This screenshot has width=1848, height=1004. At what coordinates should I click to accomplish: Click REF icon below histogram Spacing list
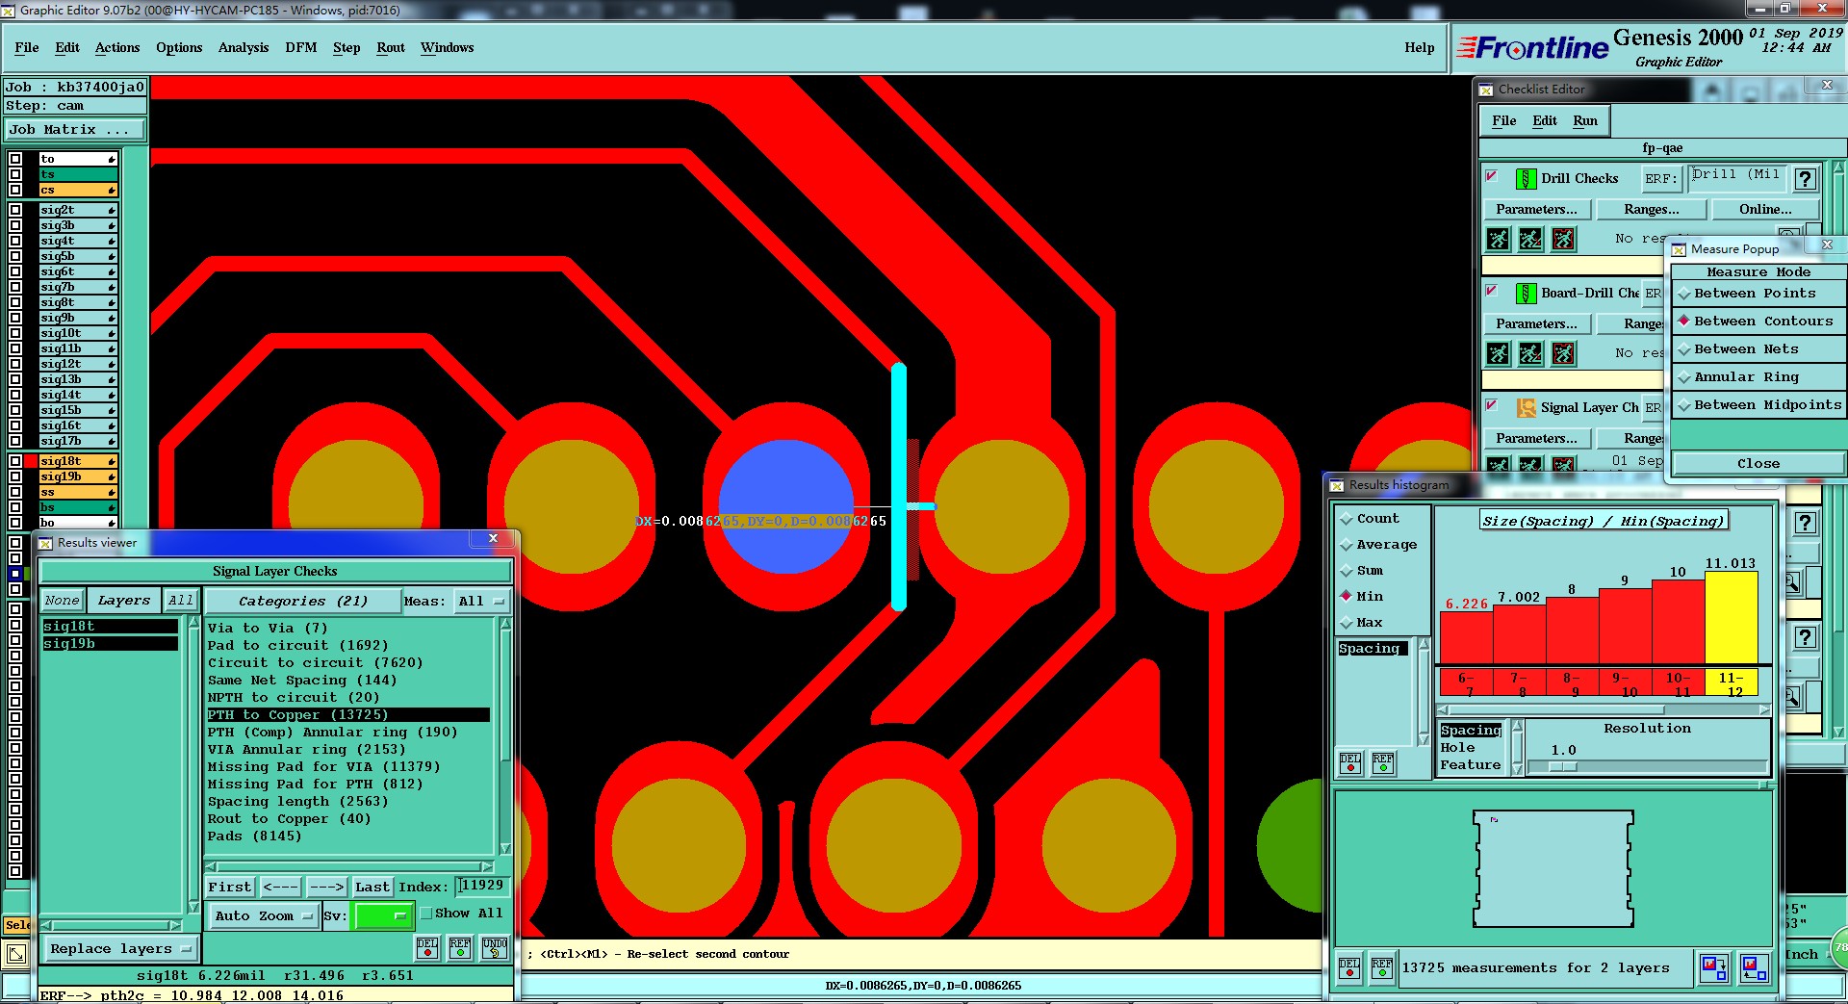[1383, 763]
